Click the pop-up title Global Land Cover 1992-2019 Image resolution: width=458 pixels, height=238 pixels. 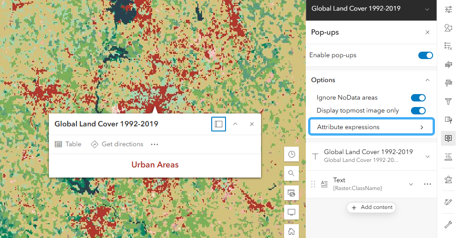pyautogui.click(x=107, y=124)
